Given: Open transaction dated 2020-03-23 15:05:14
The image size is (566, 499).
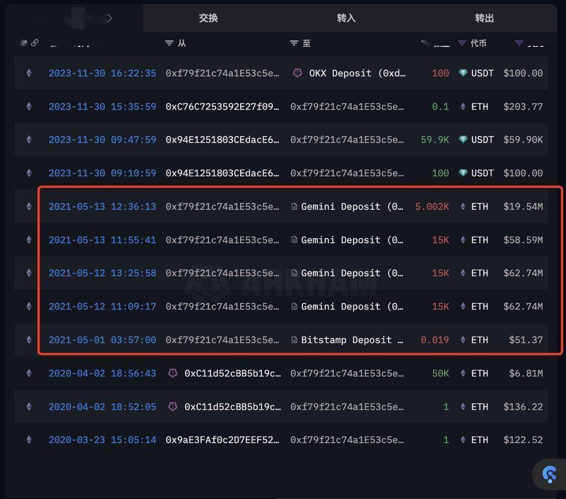Looking at the screenshot, I should pos(102,440).
